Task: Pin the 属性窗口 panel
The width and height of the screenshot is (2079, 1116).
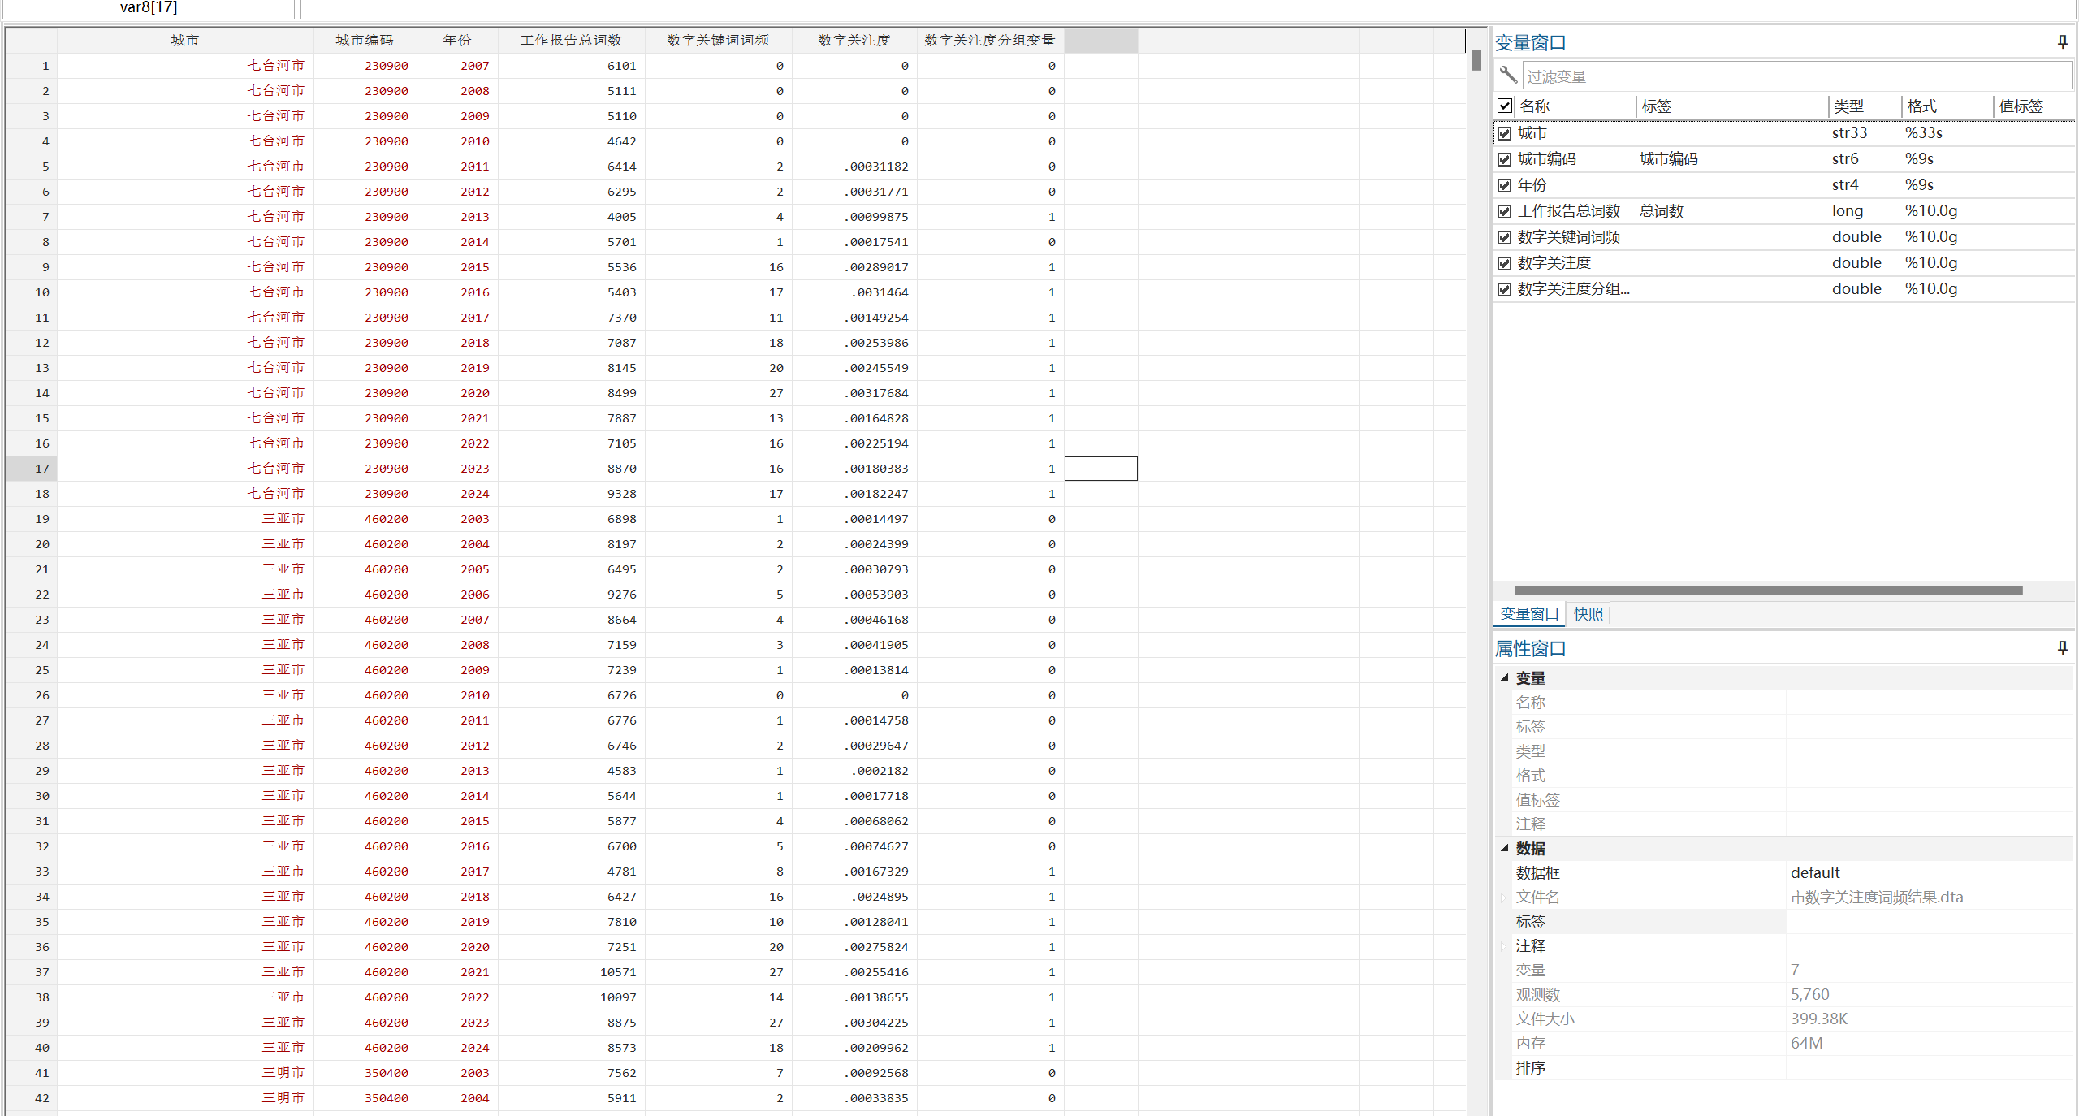Action: tap(2062, 647)
